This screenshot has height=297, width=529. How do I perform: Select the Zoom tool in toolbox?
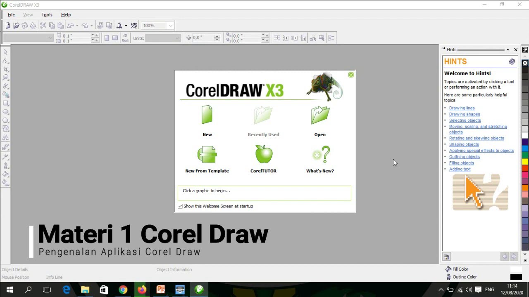point(6,78)
